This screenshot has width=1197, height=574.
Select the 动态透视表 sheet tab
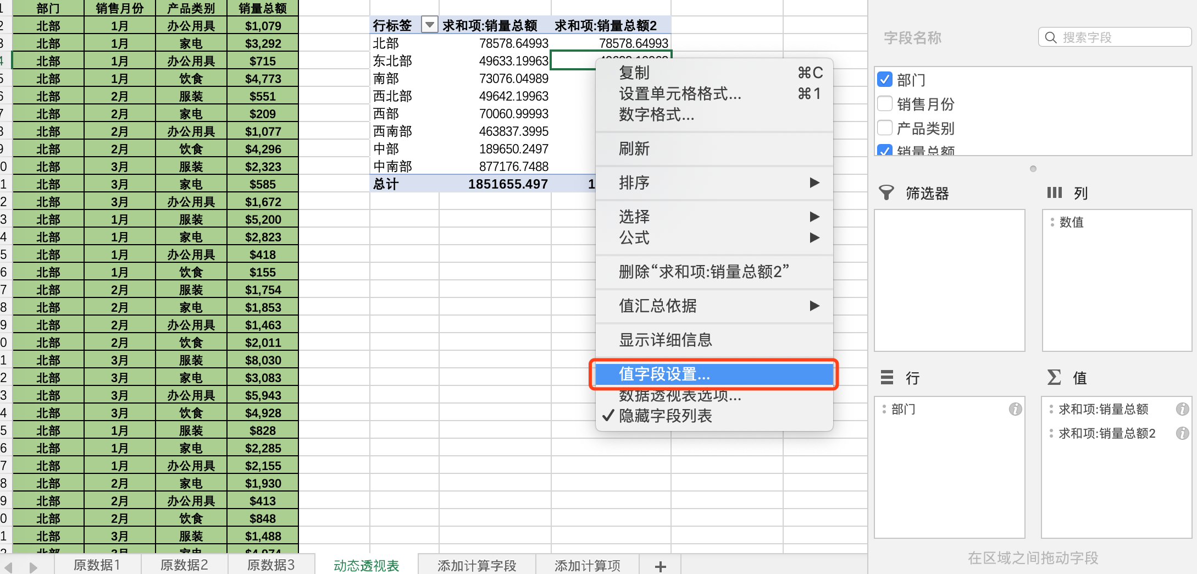(366, 565)
